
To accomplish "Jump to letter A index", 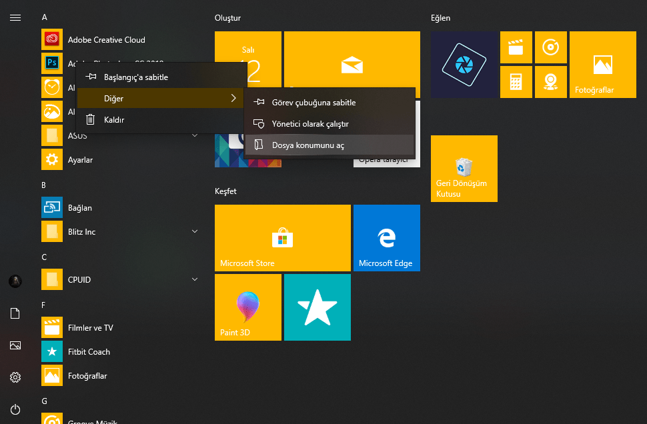I will click(x=45, y=17).
